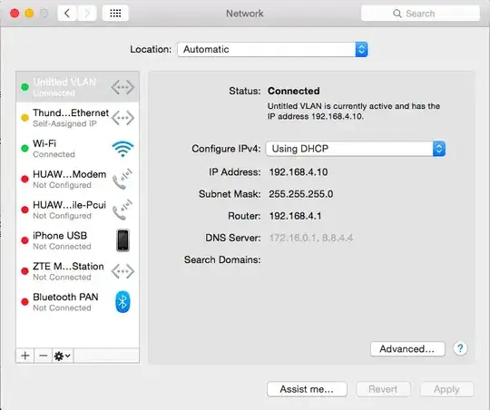Click the forward arrow toolbar button
This screenshot has height=410, width=490.
[87, 13]
